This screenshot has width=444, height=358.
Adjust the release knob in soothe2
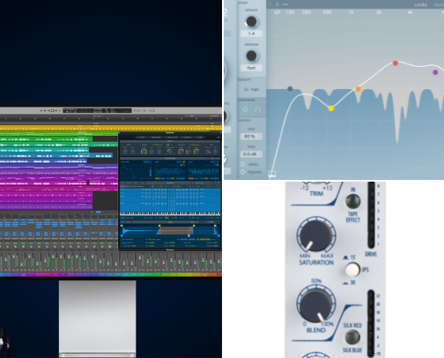click(x=251, y=56)
